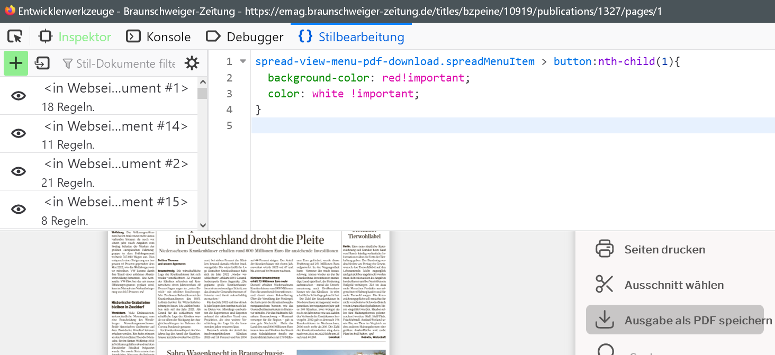Choose Seiten drucken menu entry
Image resolution: width=775 pixels, height=355 pixels.
665,249
